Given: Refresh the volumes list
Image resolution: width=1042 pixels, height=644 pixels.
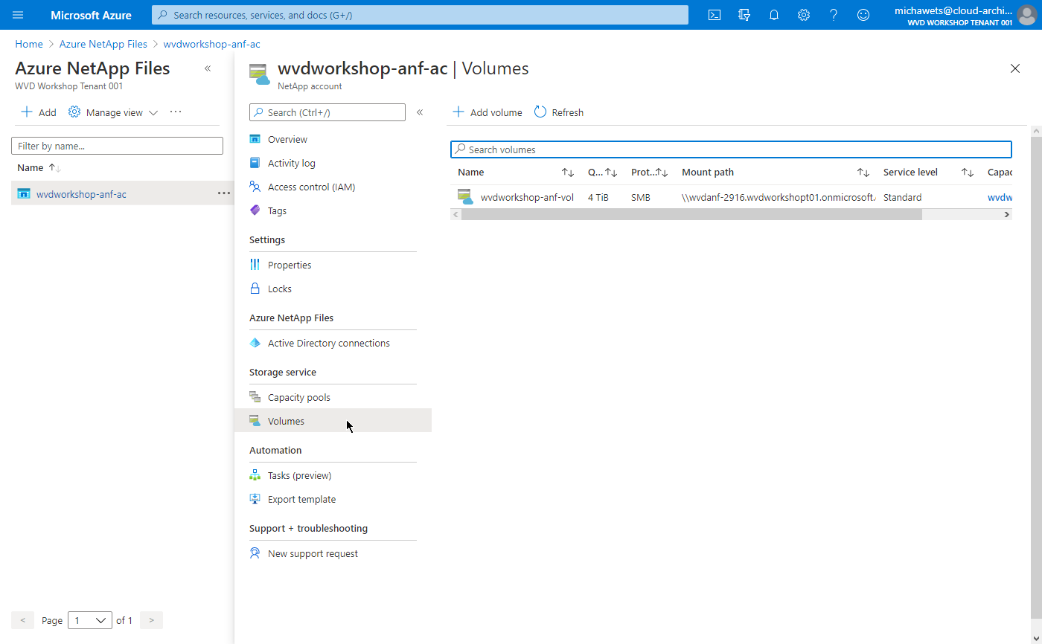Looking at the screenshot, I should coord(559,112).
